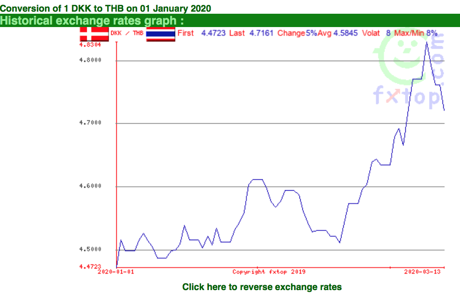460x298 pixels.
Task: Click the peak point of the chart line
Action: click(427, 42)
